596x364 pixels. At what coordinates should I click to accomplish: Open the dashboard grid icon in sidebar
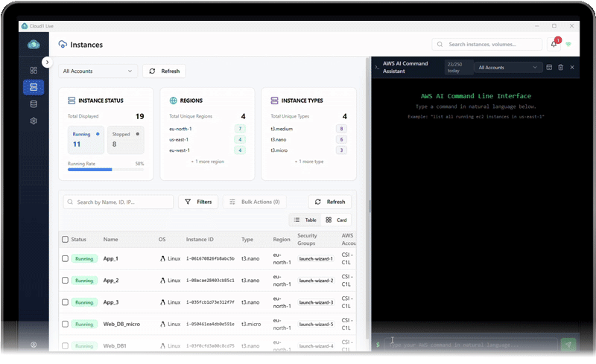tap(34, 70)
